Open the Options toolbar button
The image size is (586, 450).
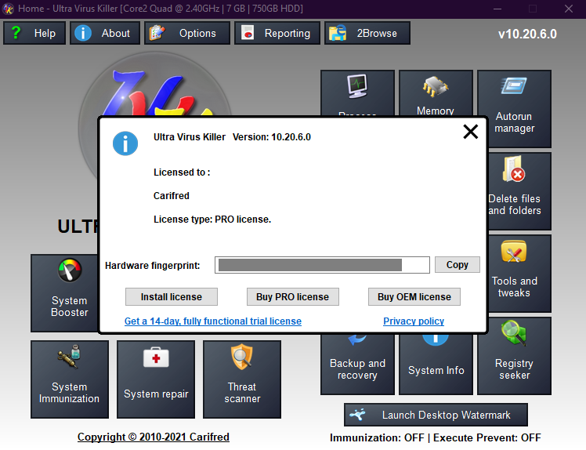(187, 33)
